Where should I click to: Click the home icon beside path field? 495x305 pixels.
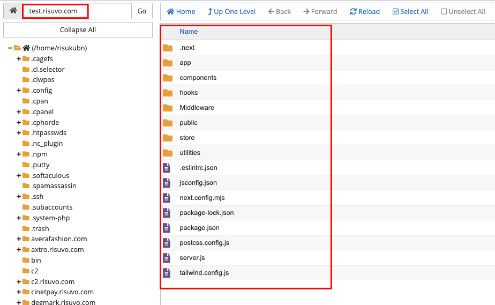13,11
